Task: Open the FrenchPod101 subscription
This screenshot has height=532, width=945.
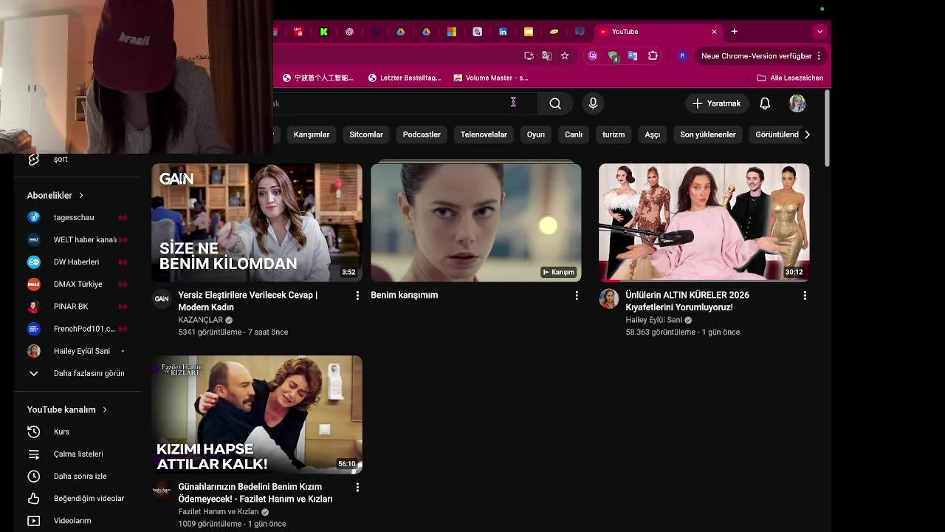Action: click(x=78, y=328)
